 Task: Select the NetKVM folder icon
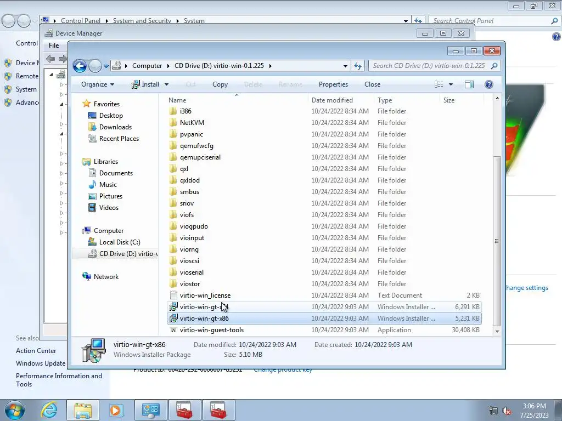tap(173, 122)
